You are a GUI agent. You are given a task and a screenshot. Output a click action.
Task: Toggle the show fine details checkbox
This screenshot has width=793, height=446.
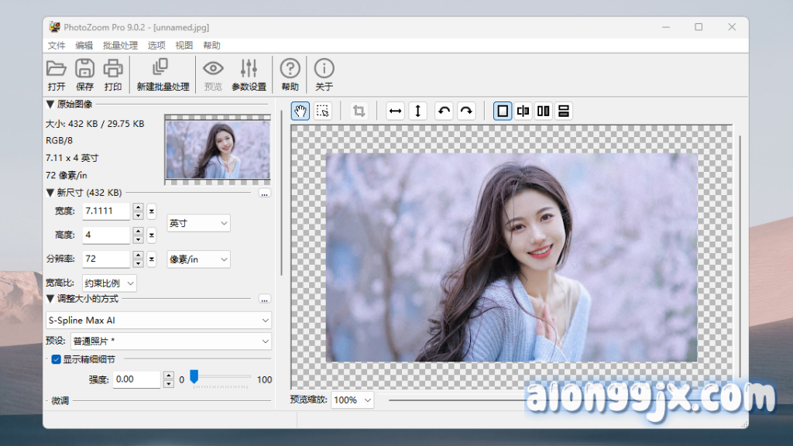pos(56,359)
